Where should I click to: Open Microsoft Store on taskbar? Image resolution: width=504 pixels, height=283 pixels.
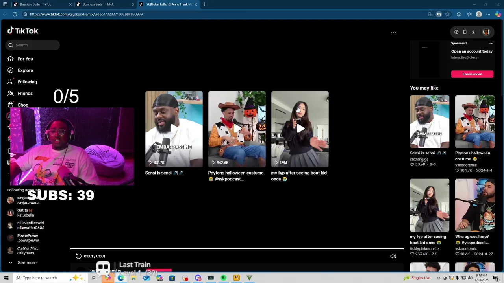tap(172, 278)
